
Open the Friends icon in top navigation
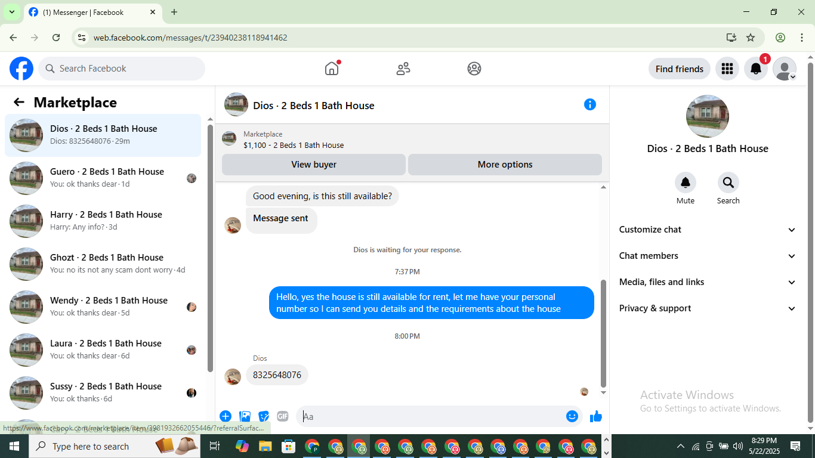(x=403, y=69)
